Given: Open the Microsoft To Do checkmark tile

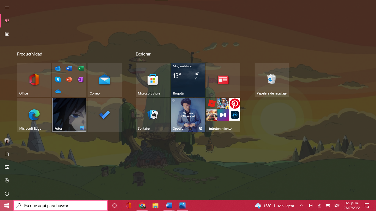Looking at the screenshot, I should point(105,115).
